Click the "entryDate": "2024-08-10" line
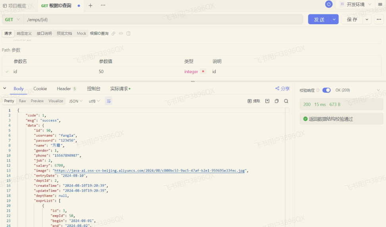The height and width of the screenshot is (227, 386). [61, 176]
